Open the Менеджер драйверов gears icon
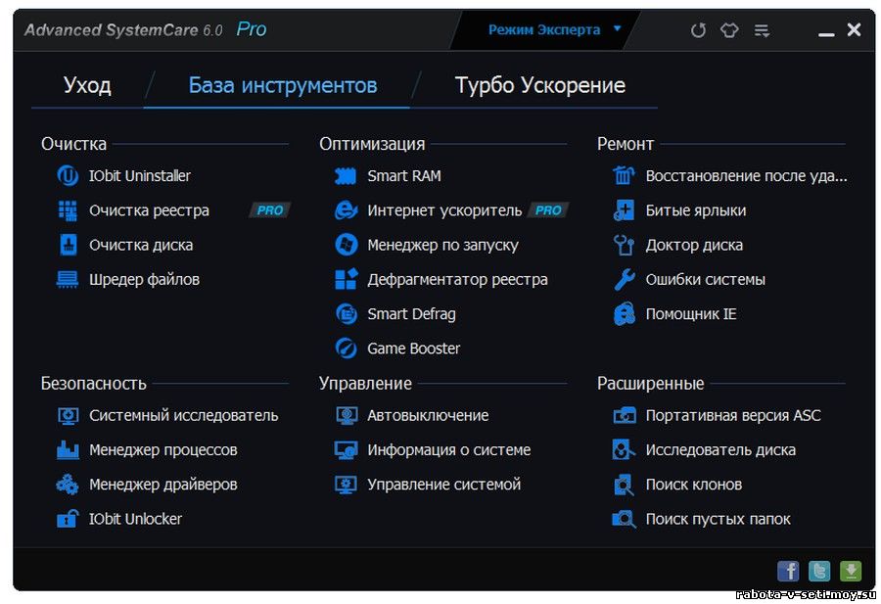 68,485
